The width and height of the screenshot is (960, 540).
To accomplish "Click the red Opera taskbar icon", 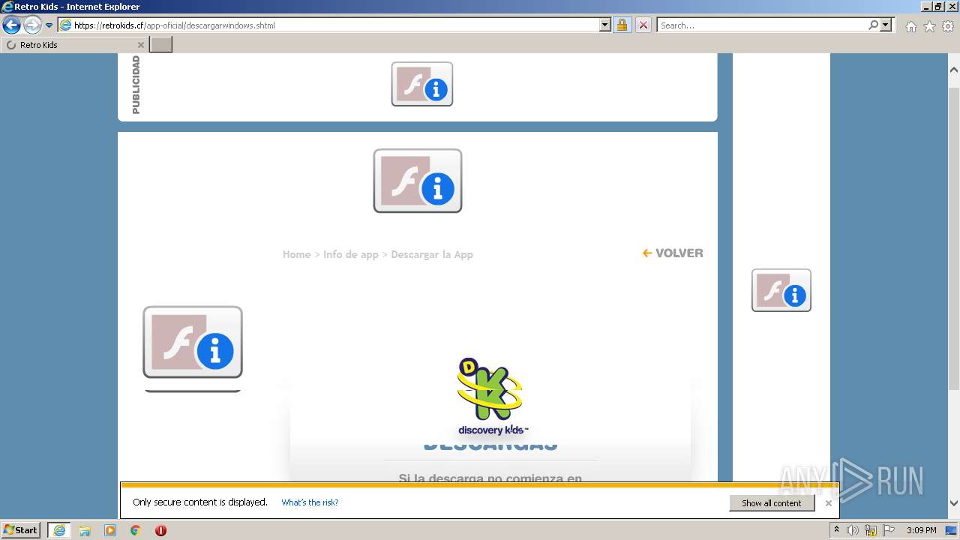I will pos(160,530).
